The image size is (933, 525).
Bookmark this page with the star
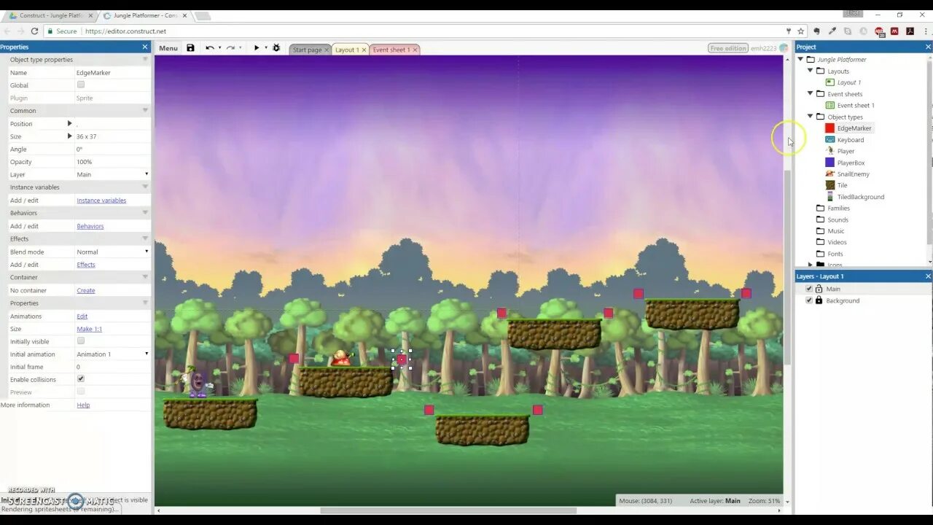coord(800,31)
